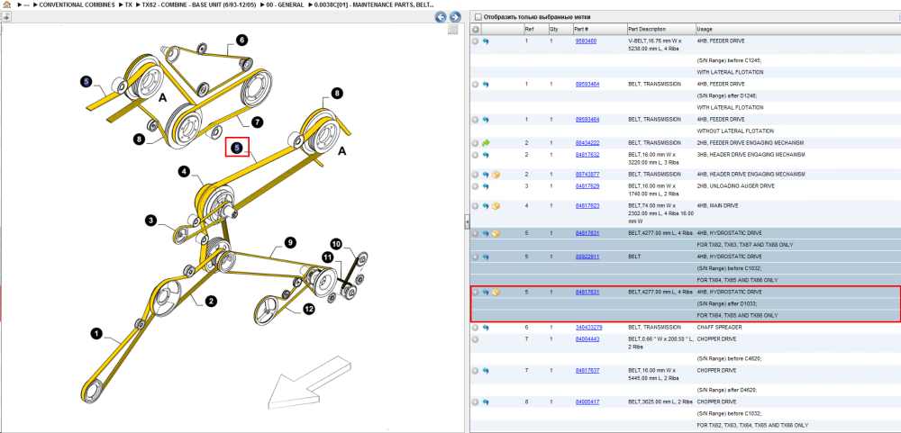Select callout 4 on the belt diagram
Screen dimensions: 901x433
[x=184, y=170]
